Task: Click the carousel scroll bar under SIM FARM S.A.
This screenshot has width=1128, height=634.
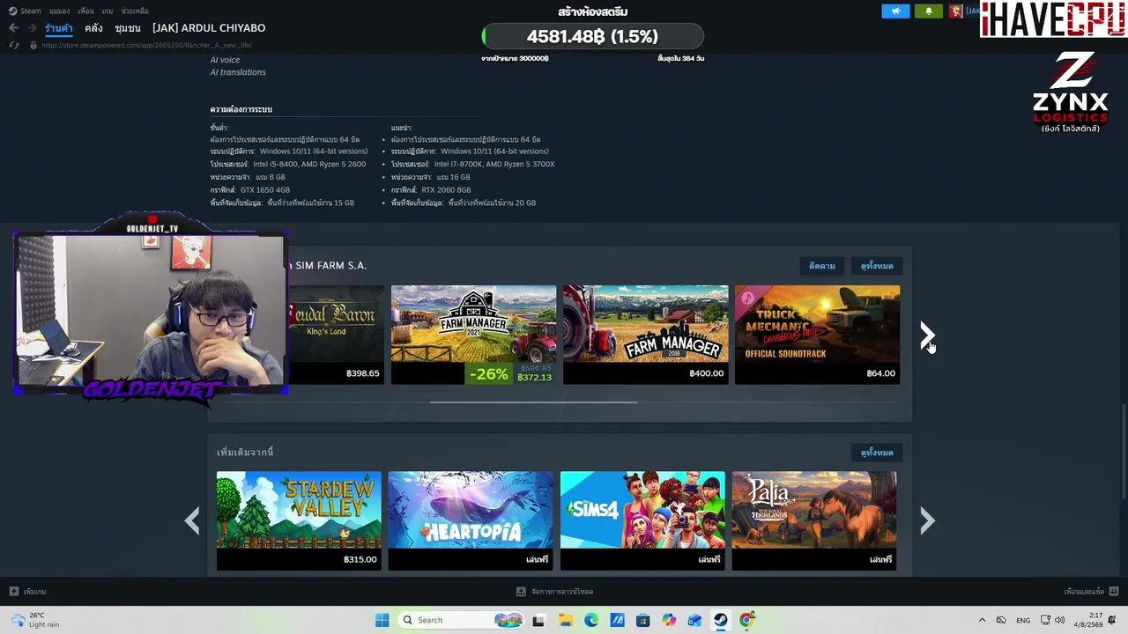Action: (533, 402)
